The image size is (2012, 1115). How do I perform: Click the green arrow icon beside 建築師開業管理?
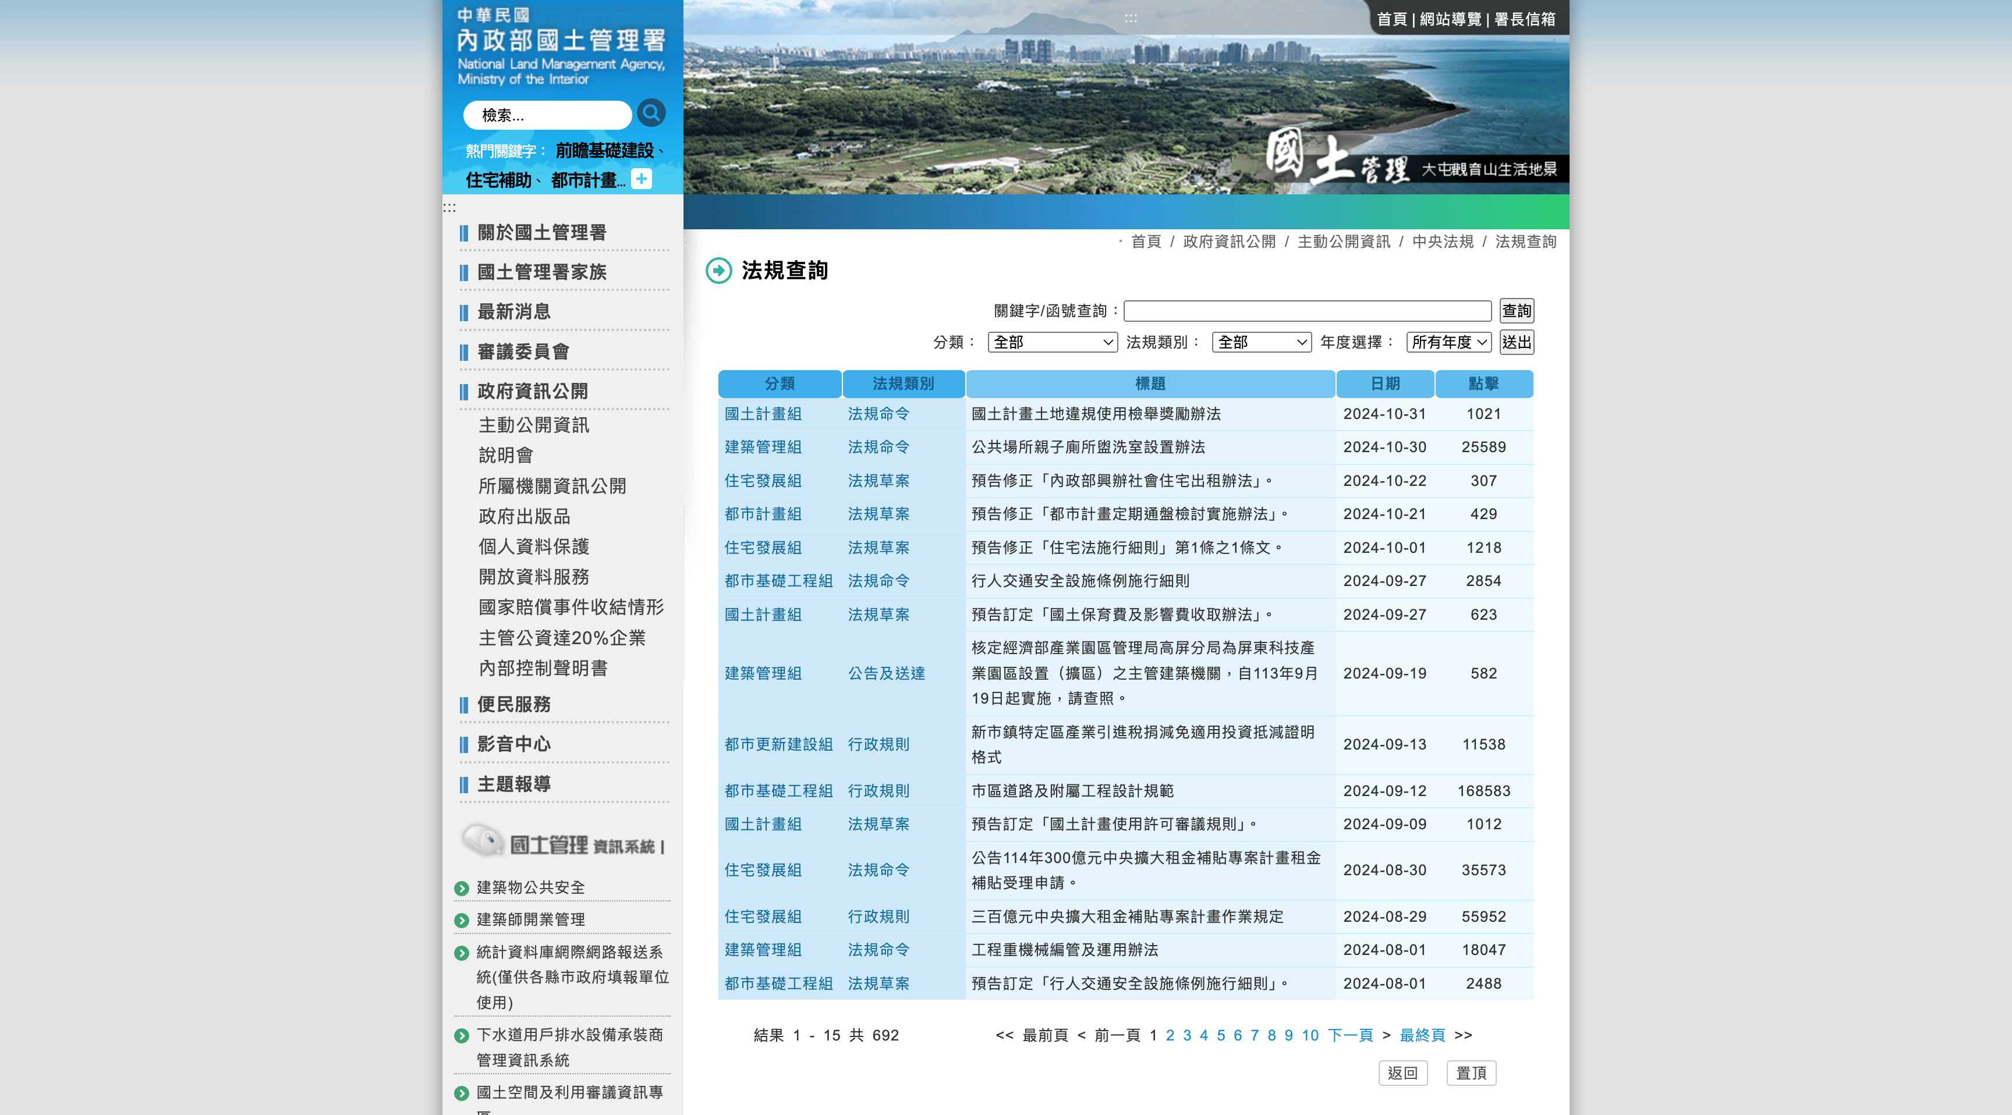point(462,921)
